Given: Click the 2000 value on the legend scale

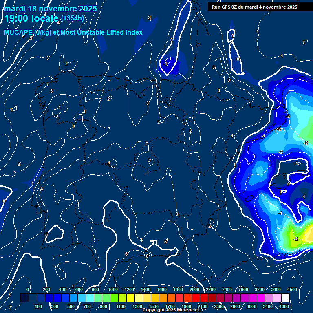Looking at the screenshot, I should 194,289.
